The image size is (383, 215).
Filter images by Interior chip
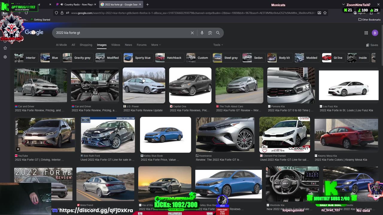26,58
